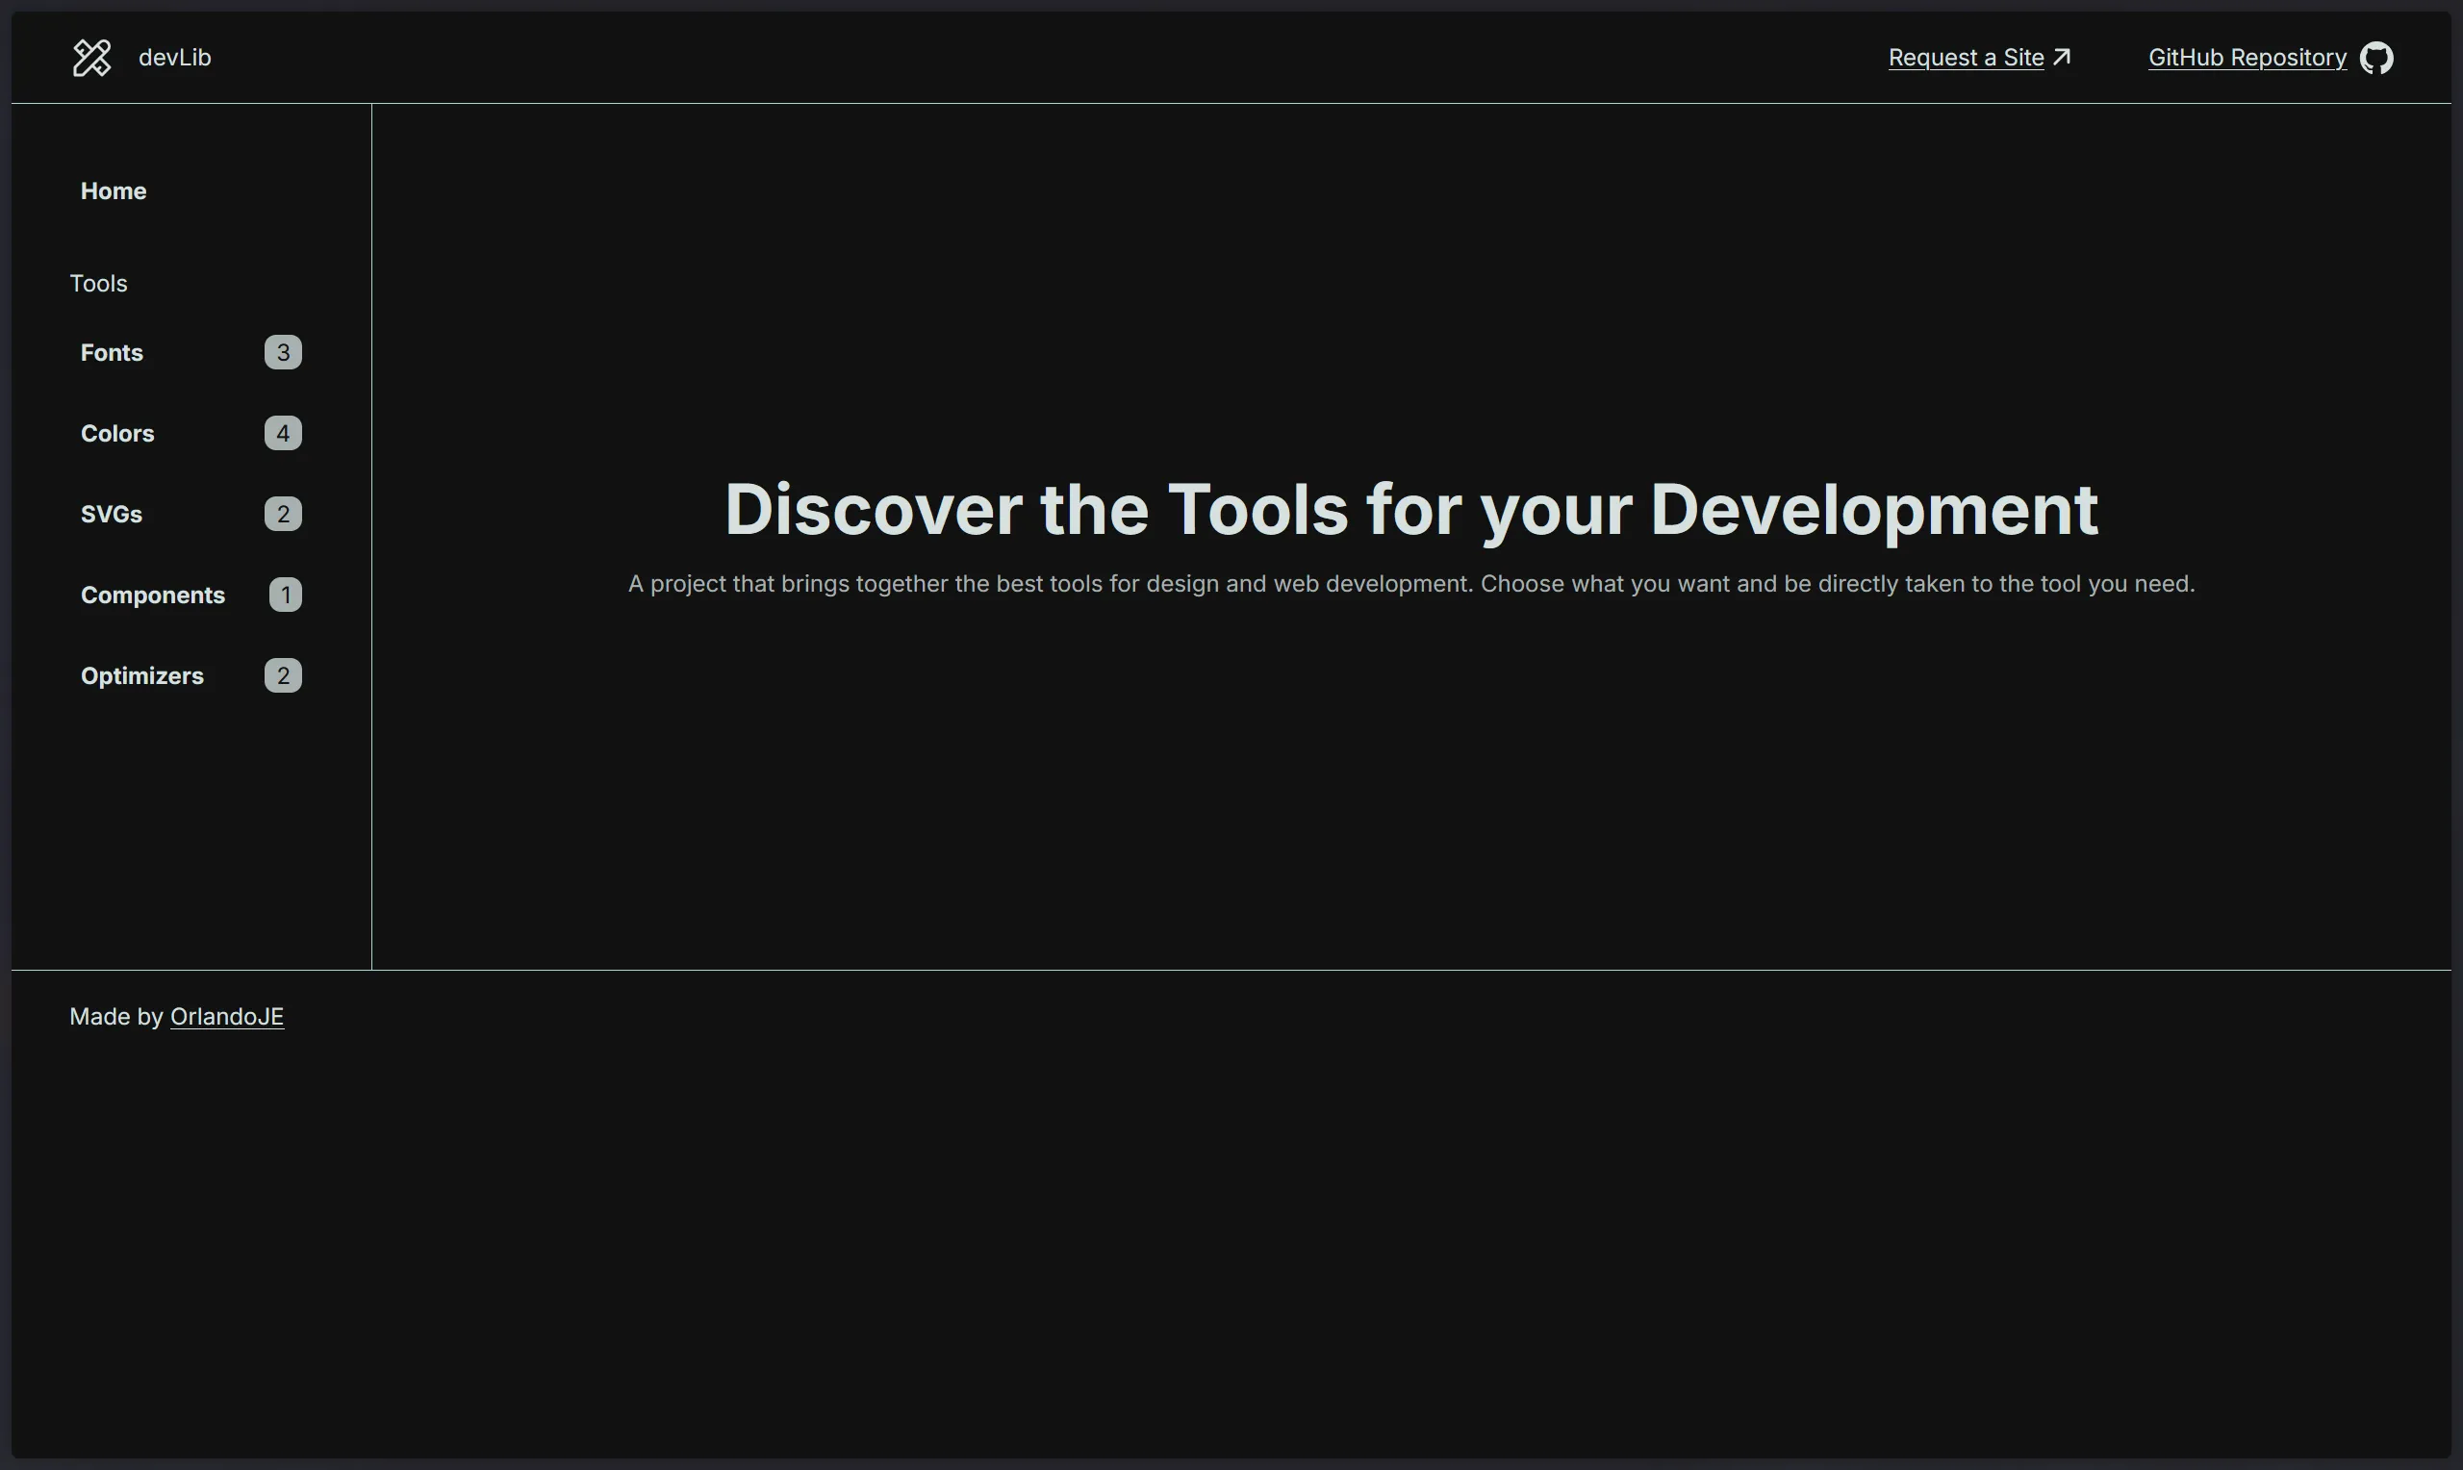Open the Home section in the sidebar
Viewport: 2463px width, 1470px height.
pyautogui.click(x=113, y=190)
